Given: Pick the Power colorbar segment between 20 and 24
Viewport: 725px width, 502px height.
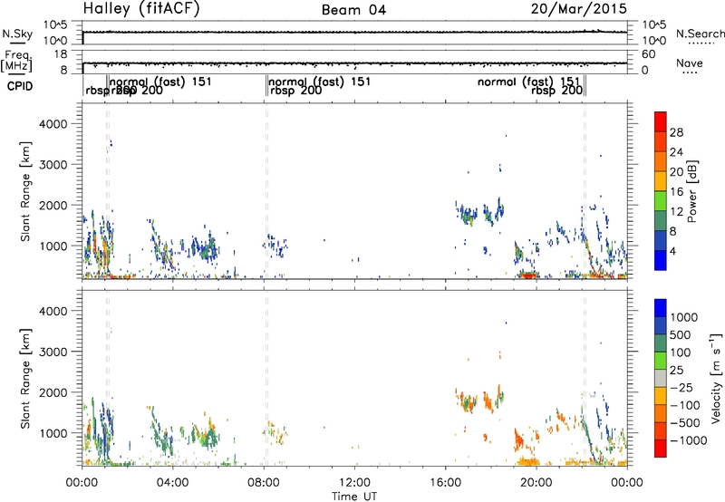Looking at the screenshot, I should (x=661, y=161).
